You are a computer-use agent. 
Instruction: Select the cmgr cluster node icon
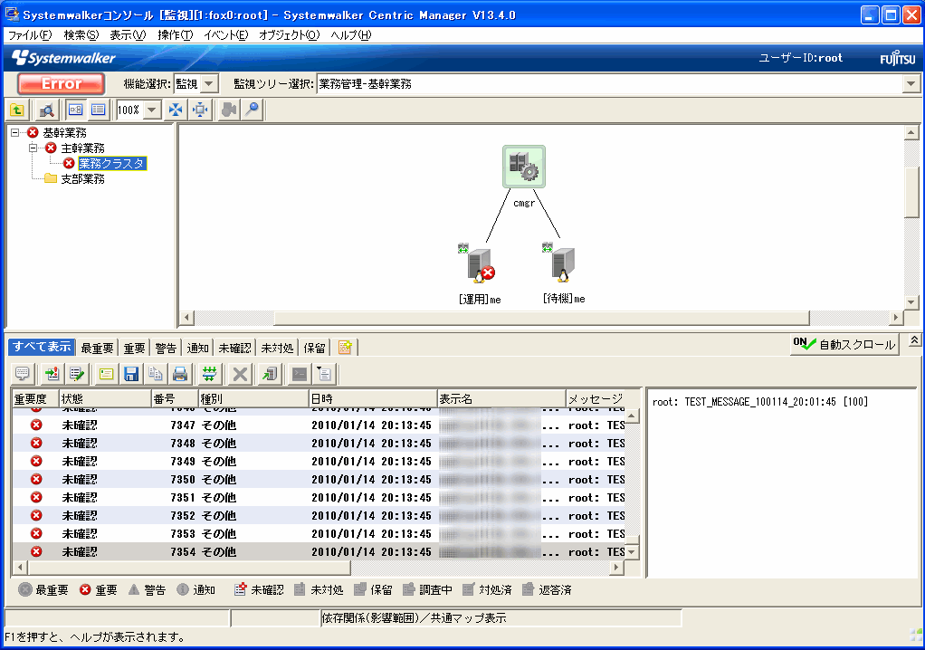[x=524, y=167]
